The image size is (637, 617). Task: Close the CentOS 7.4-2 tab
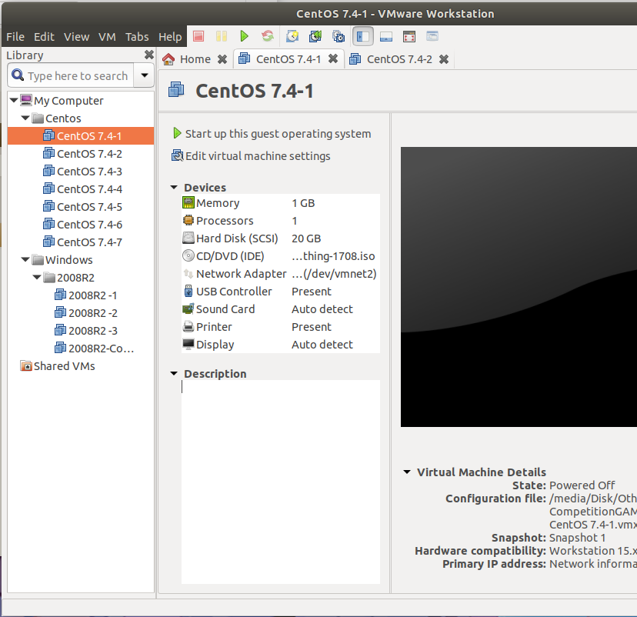pyautogui.click(x=444, y=59)
